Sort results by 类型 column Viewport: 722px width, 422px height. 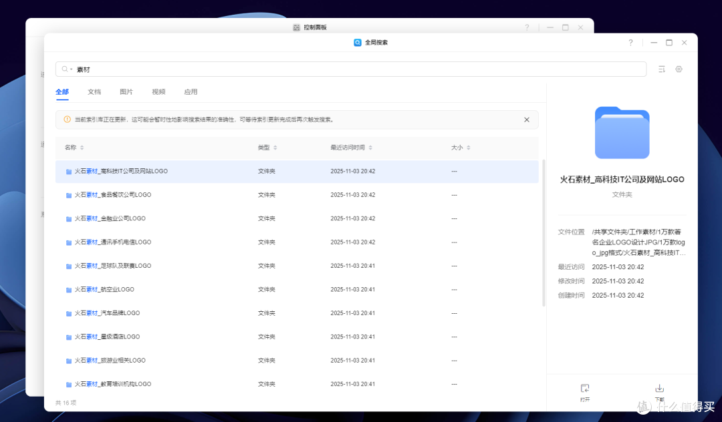pos(267,148)
